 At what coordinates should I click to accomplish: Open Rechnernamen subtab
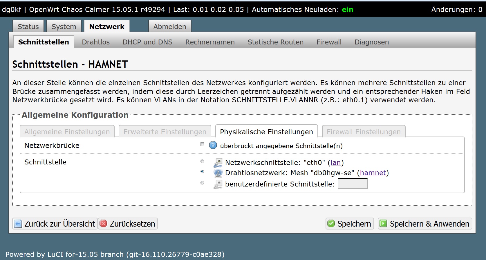[210, 42]
